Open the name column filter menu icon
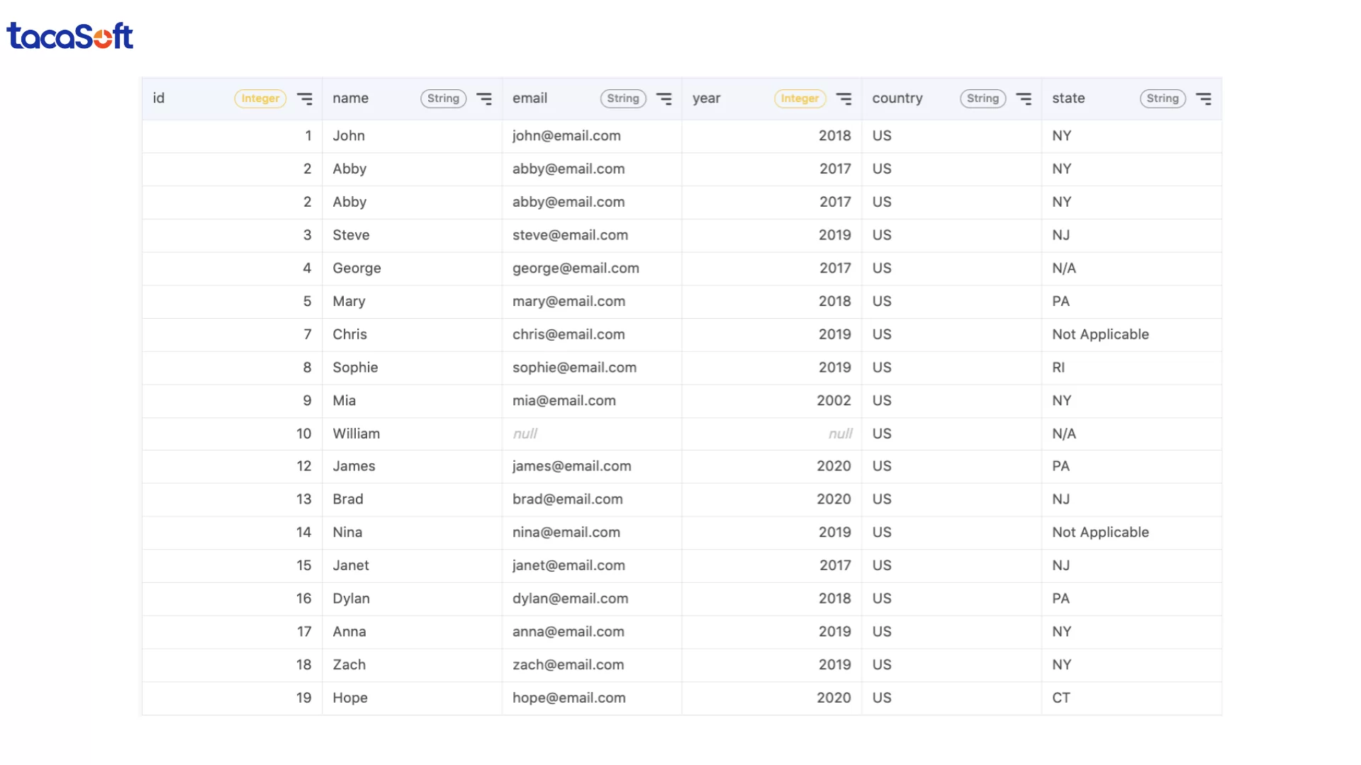Screen dimensions: 1361x765 [484, 98]
